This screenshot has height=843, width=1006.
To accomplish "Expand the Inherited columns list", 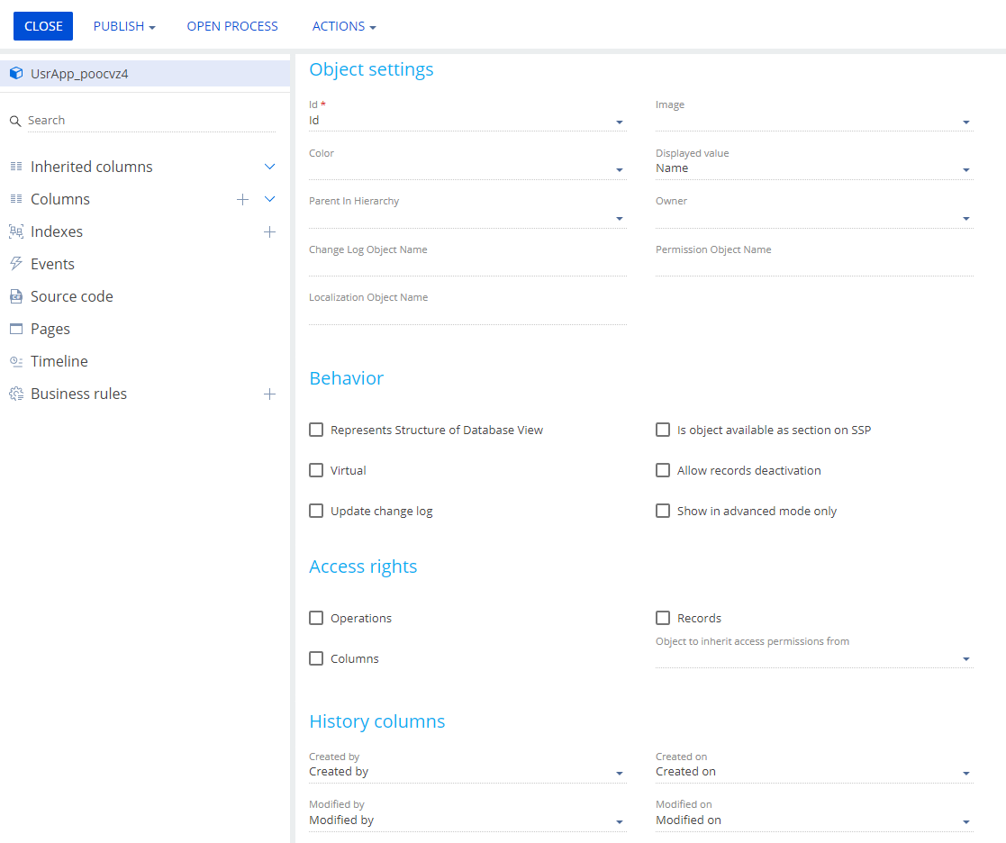I will click(x=269, y=167).
